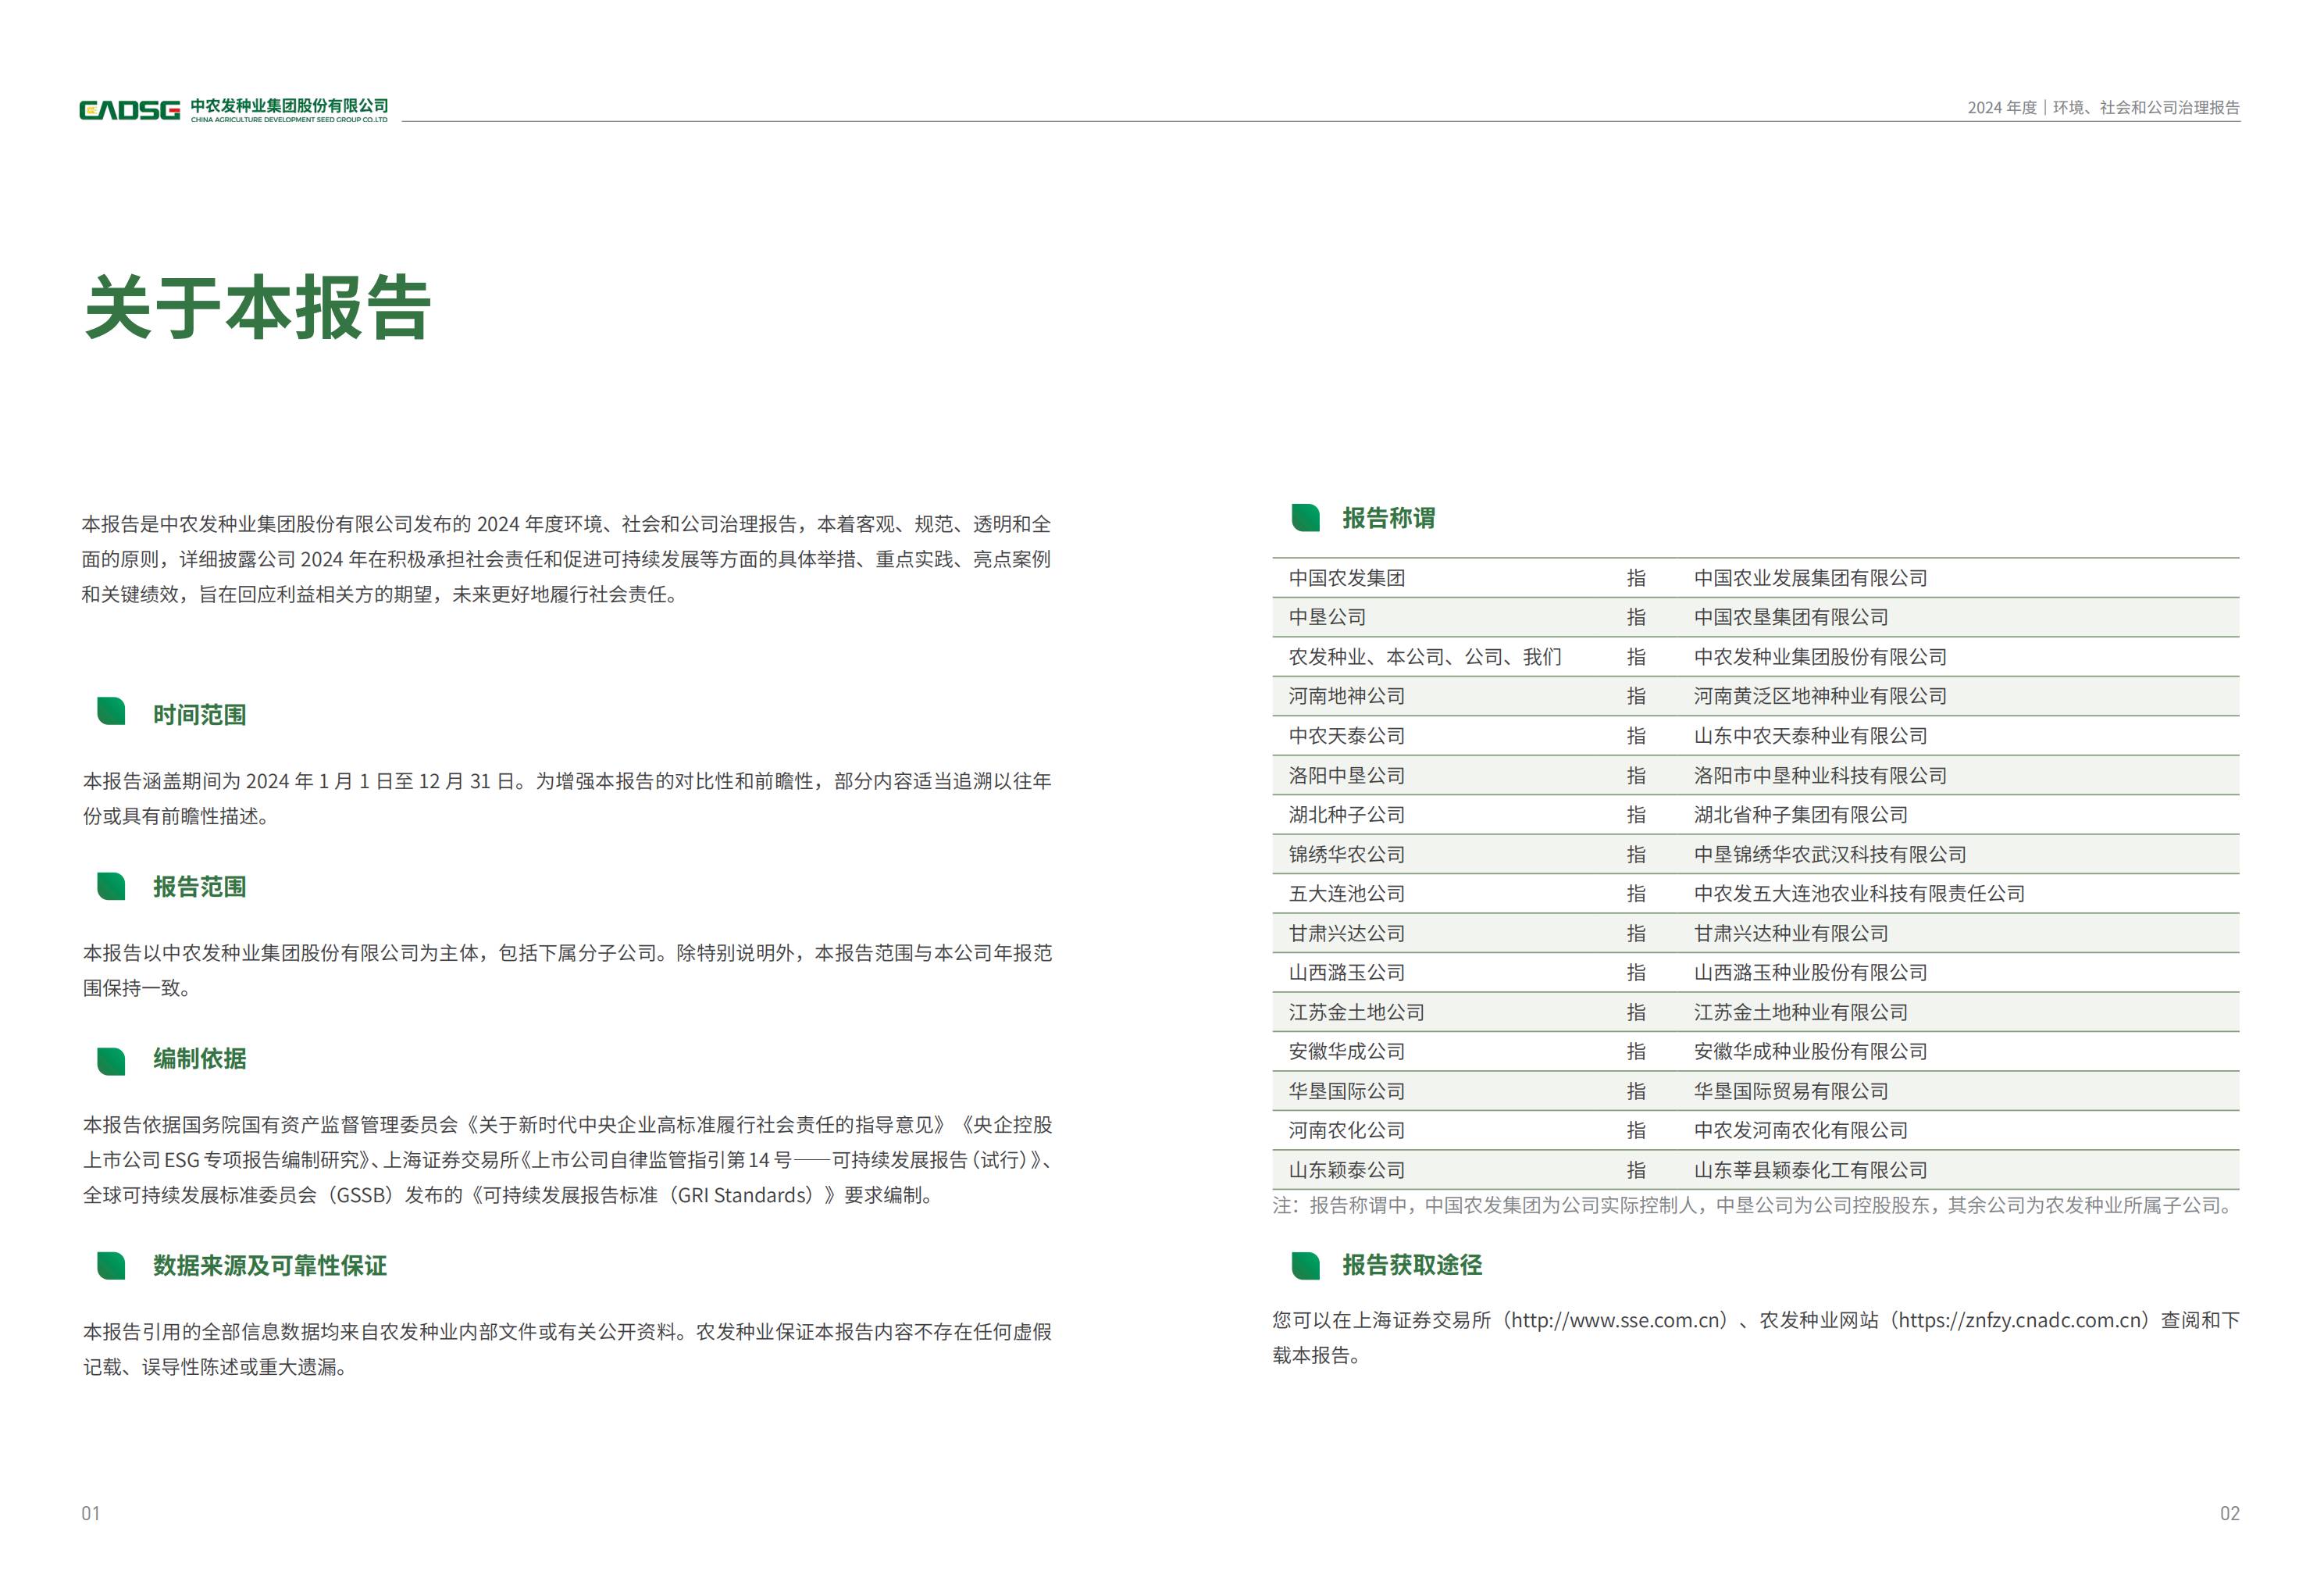
Task: Click table cell 湖北种子公司
Action: (1347, 816)
